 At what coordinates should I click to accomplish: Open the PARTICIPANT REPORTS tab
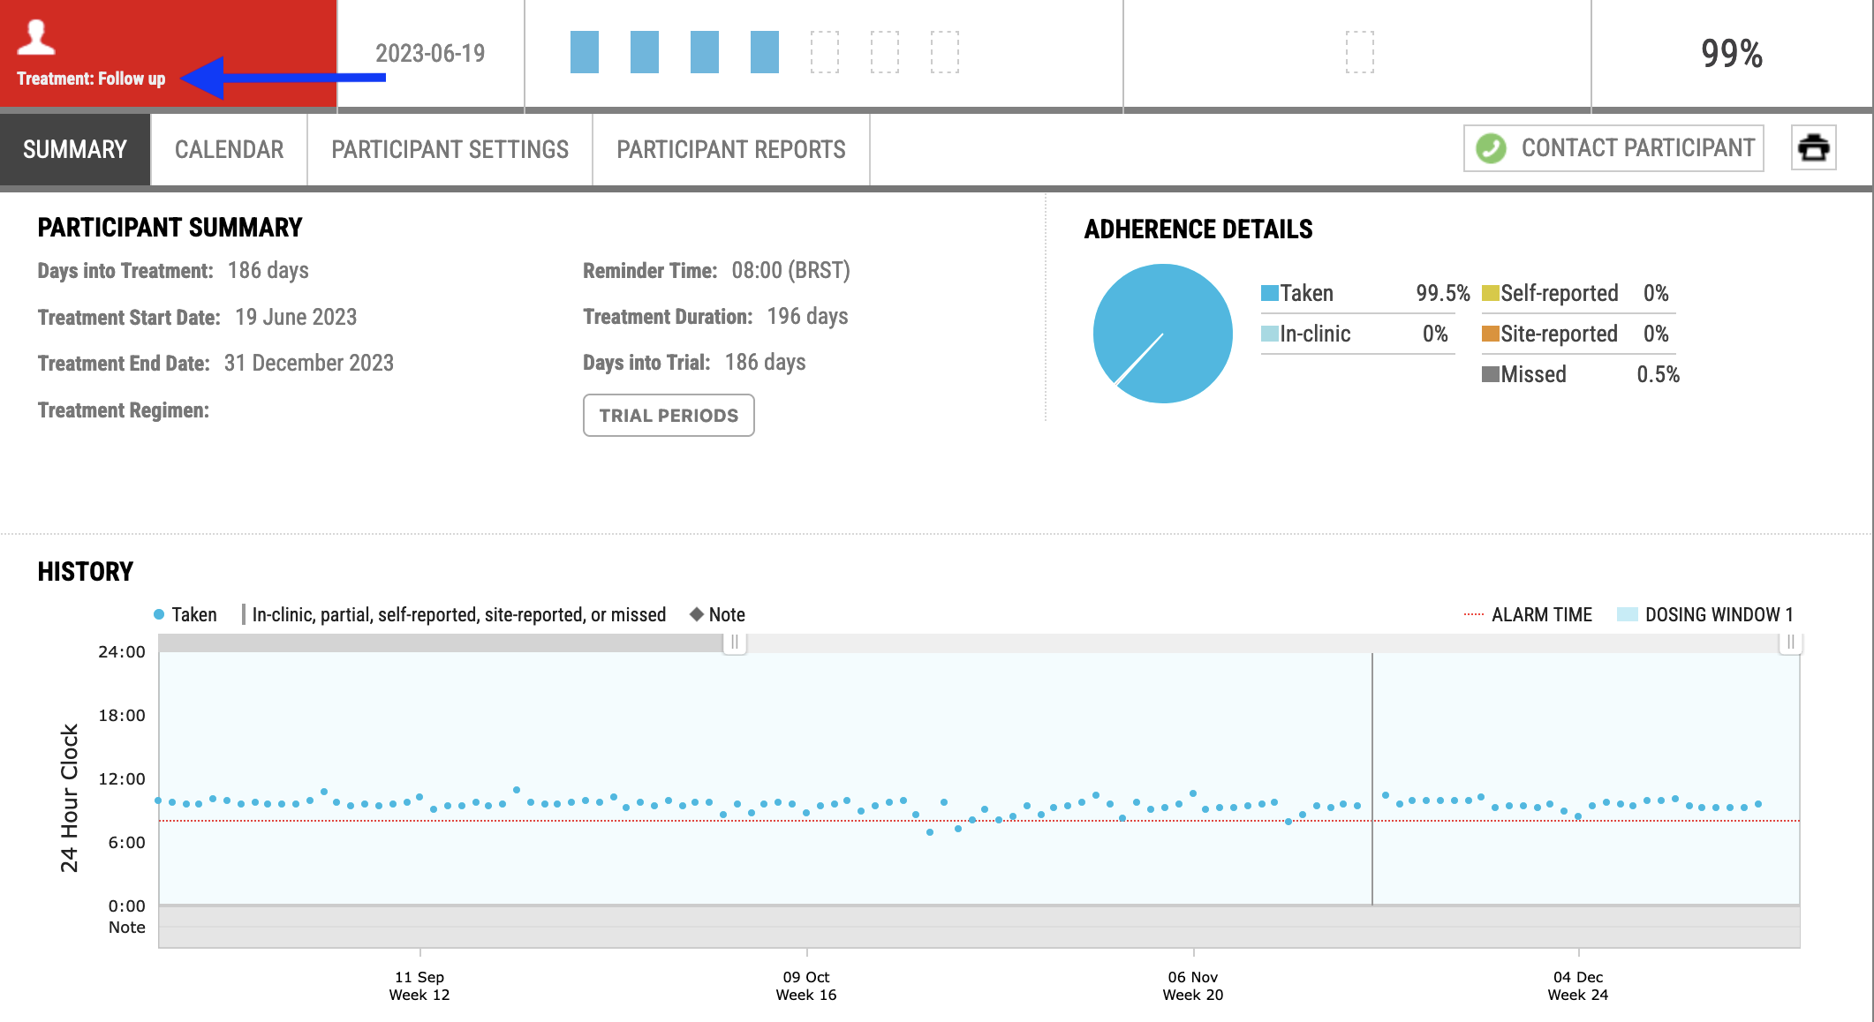(x=731, y=149)
